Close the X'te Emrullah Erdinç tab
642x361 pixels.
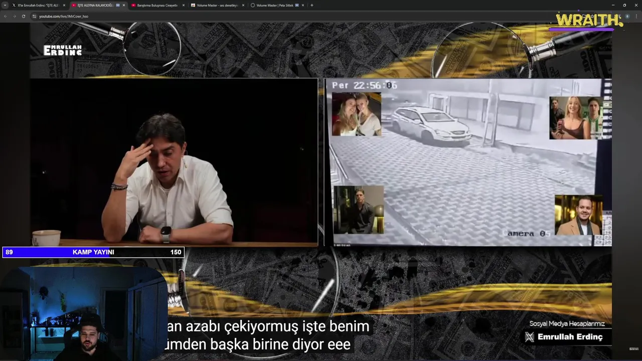pyautogui.click(x=64, y=5)
